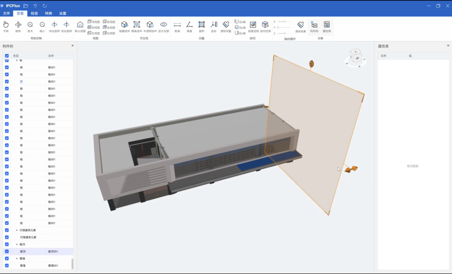Close the 构件树 panel
The image size is (452, 274).
click(x=73, y=46)
